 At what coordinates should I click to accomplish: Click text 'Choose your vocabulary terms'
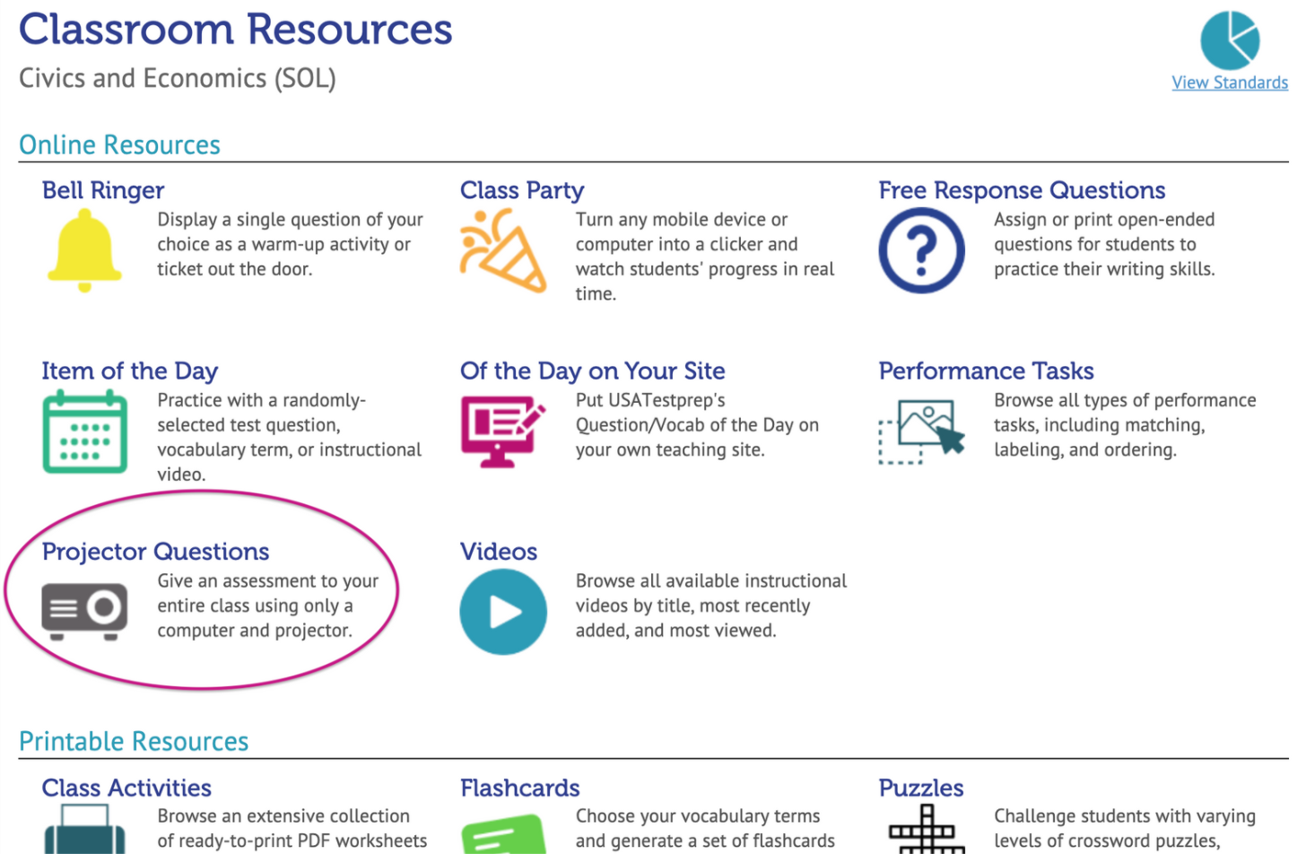[x=698, y=816]
